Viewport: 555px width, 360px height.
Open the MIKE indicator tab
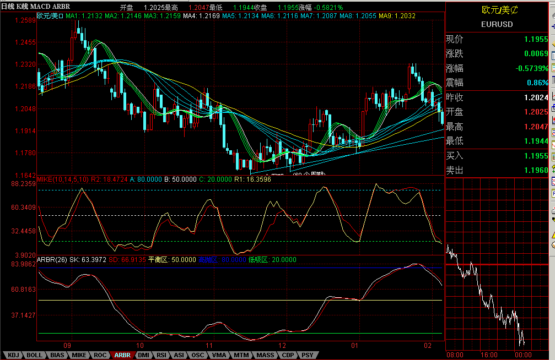click(79, 355)
